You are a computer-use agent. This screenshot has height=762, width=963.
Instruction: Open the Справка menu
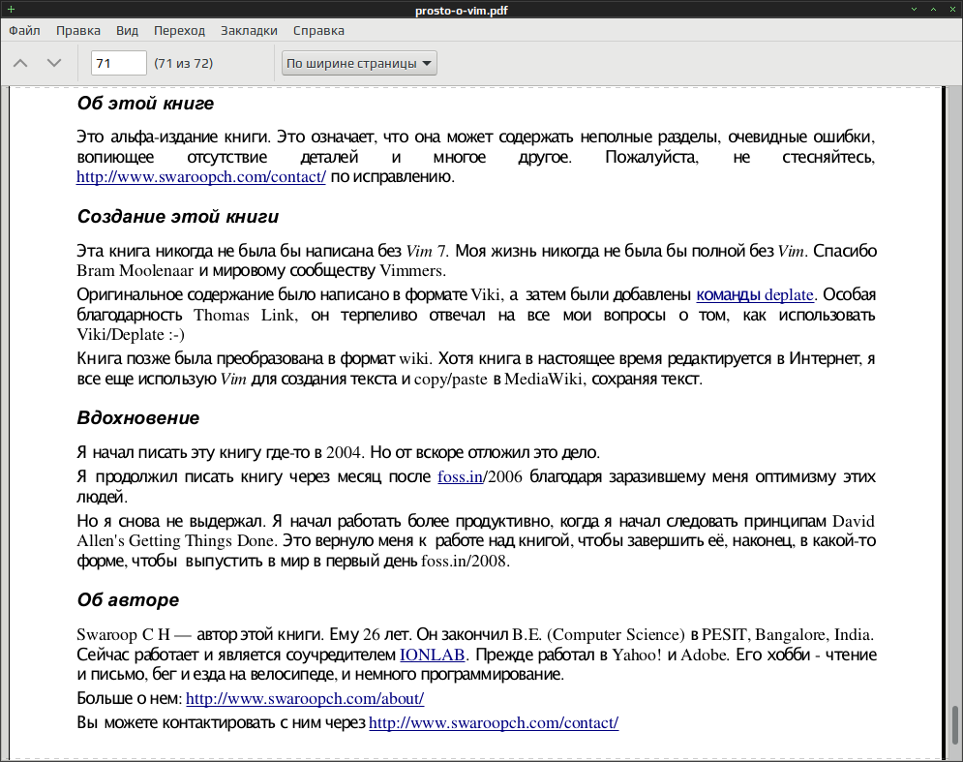point(318,31)
